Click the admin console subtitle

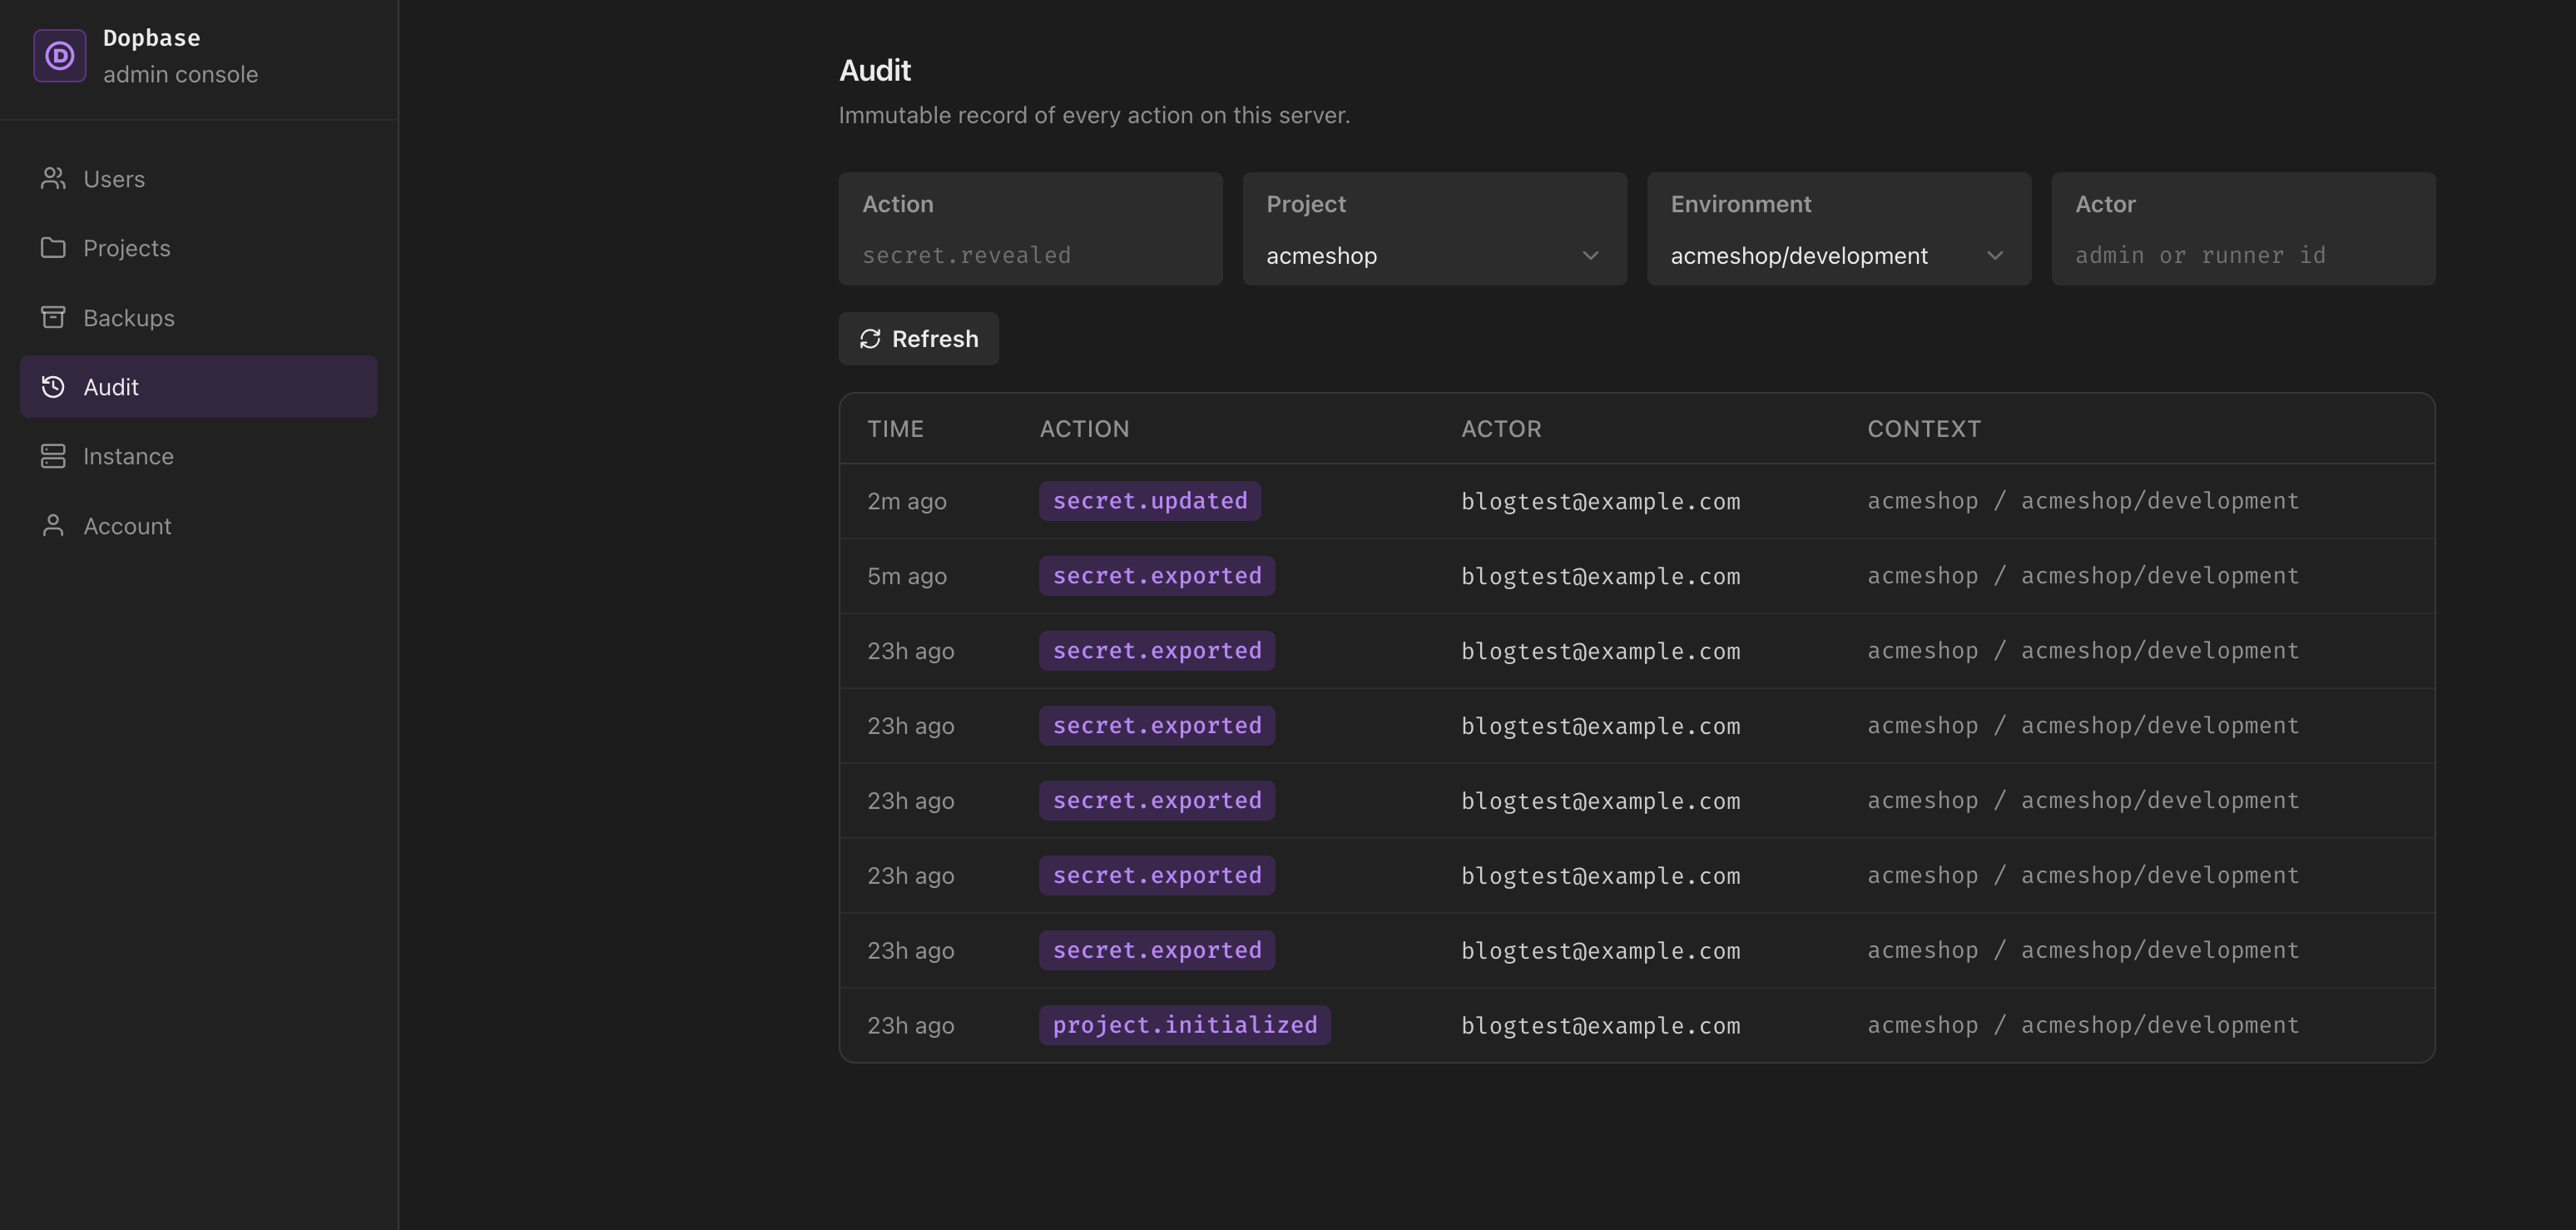(x=181, y=74)
